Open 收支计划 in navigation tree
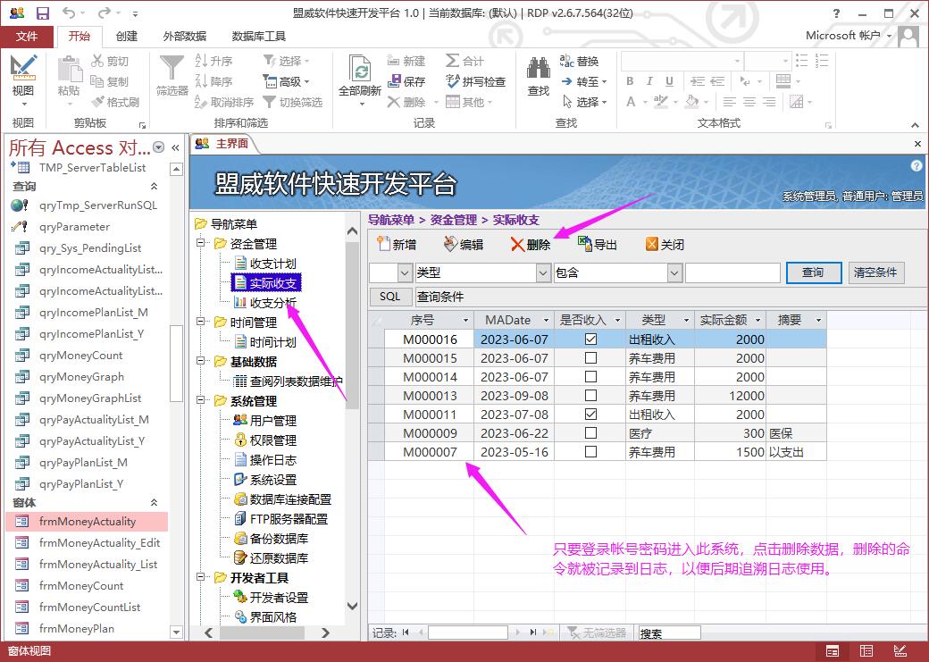The height and width of the screenshot is (662, 929). pos(264,264)
